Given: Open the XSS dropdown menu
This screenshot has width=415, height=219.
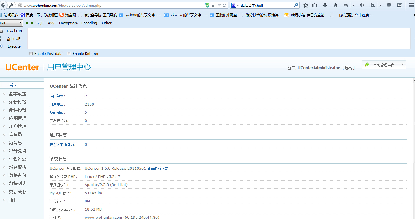Looking at the screenshot, I should tap(52, 23).
